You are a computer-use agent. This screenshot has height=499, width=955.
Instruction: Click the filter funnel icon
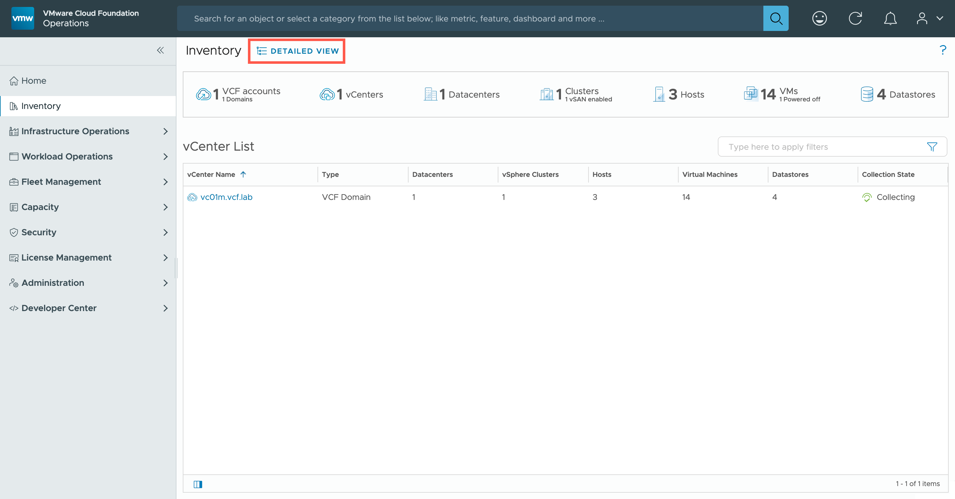pos(932,147)
